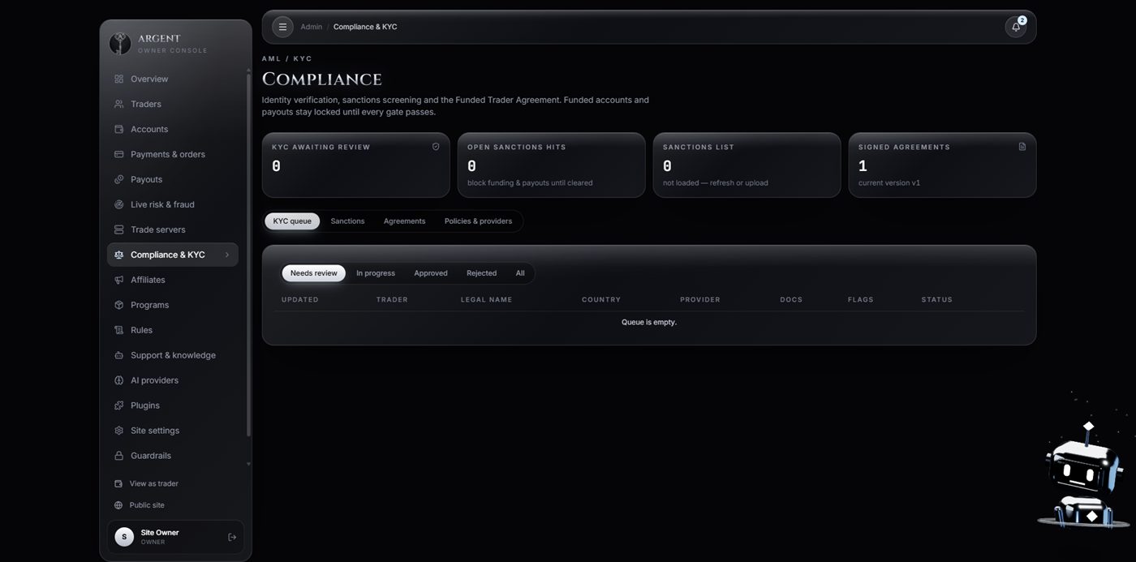Viewport: 1136px width, 562px height.
Task: Show All KYC entries filter
Action: tap(520, 273)
